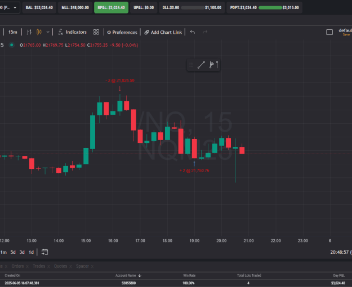352x287 pixels.
Task: Toggle the fullscreen rectangle icon
Action: [329, 32]
